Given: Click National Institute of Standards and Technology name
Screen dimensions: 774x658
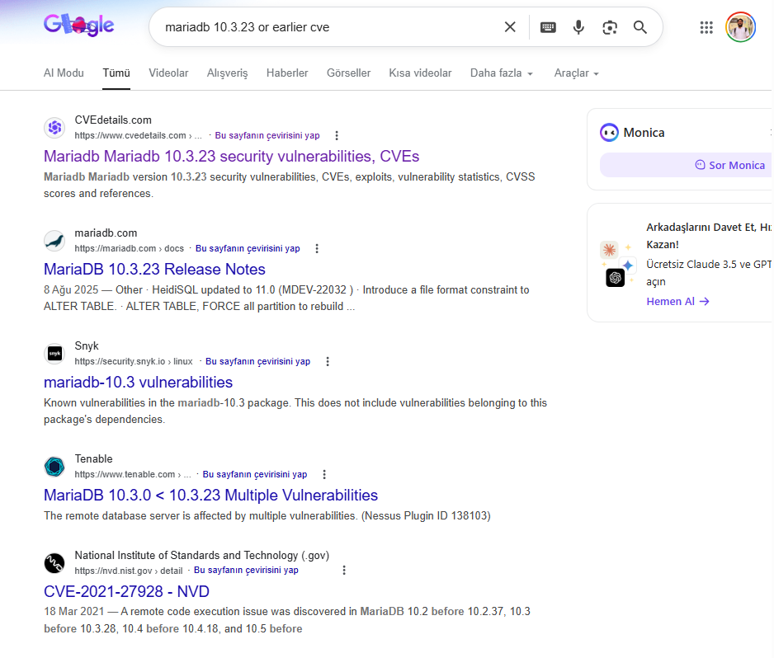Looking at the screenshot, I should (x=202, y=556).
